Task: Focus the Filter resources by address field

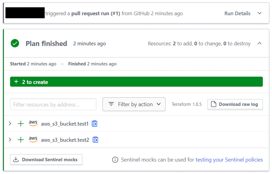Action: (x=53, y=104)
